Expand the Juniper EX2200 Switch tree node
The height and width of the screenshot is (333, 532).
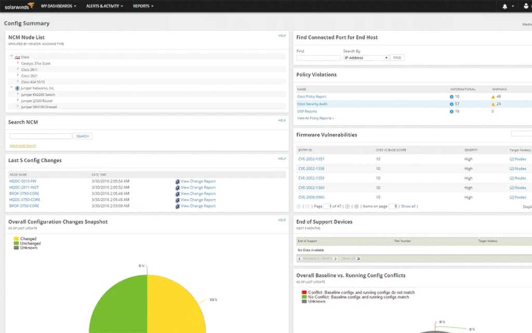(17, 94)
